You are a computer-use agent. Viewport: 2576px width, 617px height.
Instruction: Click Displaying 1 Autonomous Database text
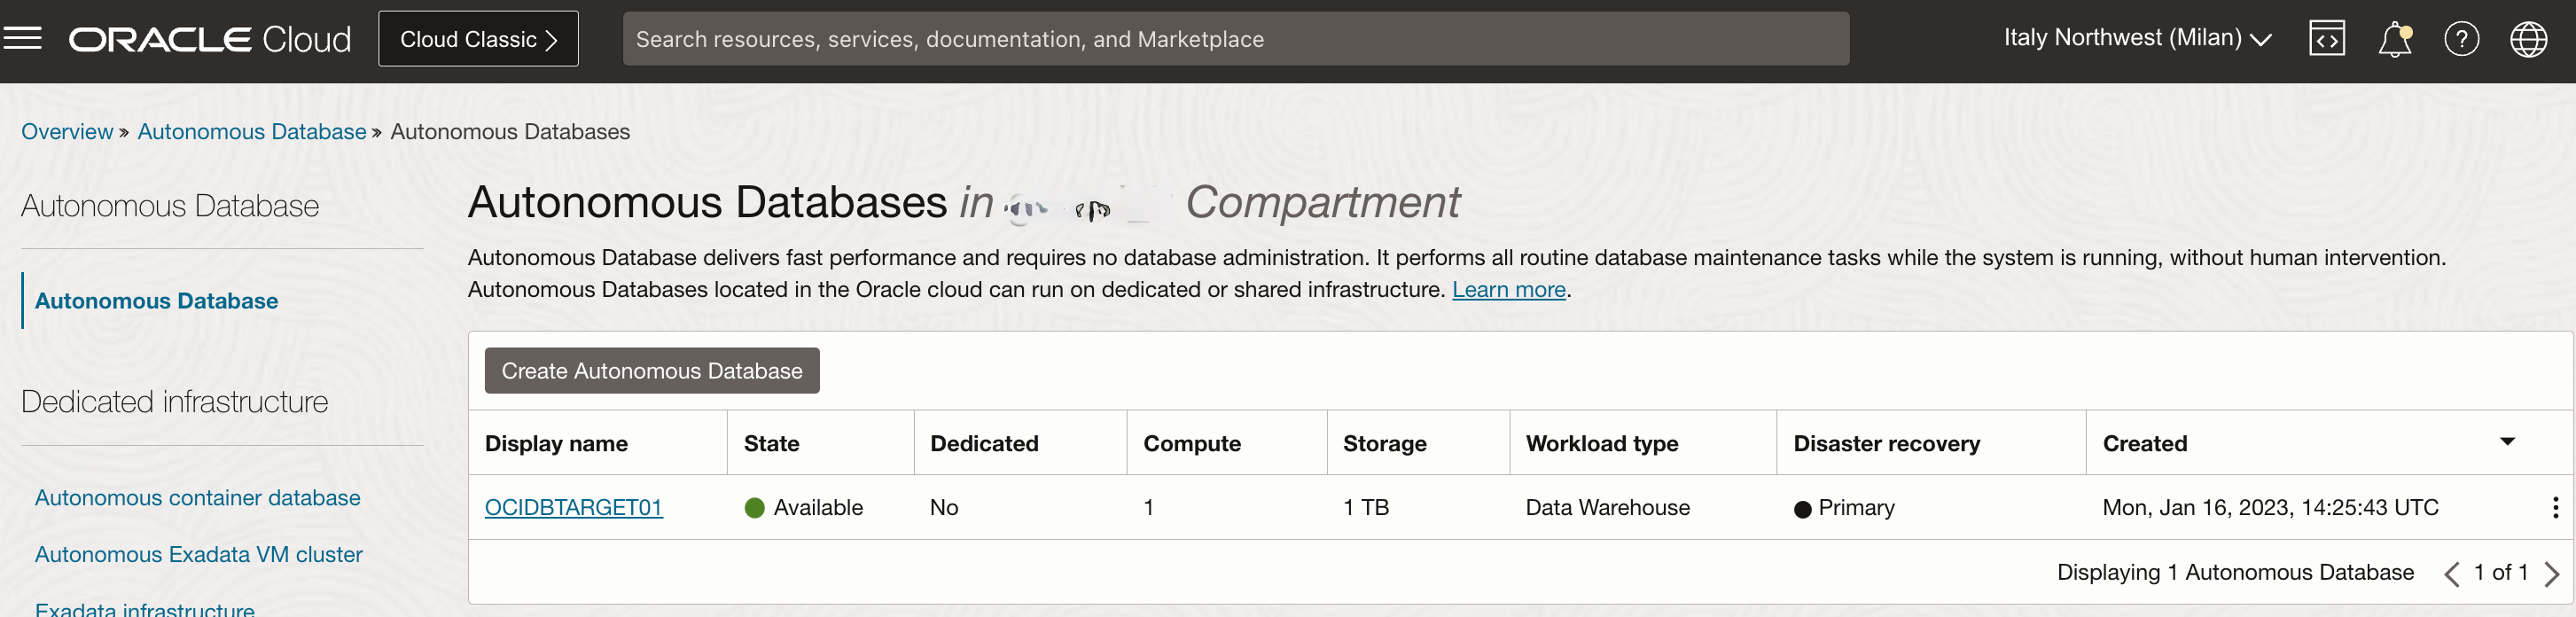coord(2235,572)
